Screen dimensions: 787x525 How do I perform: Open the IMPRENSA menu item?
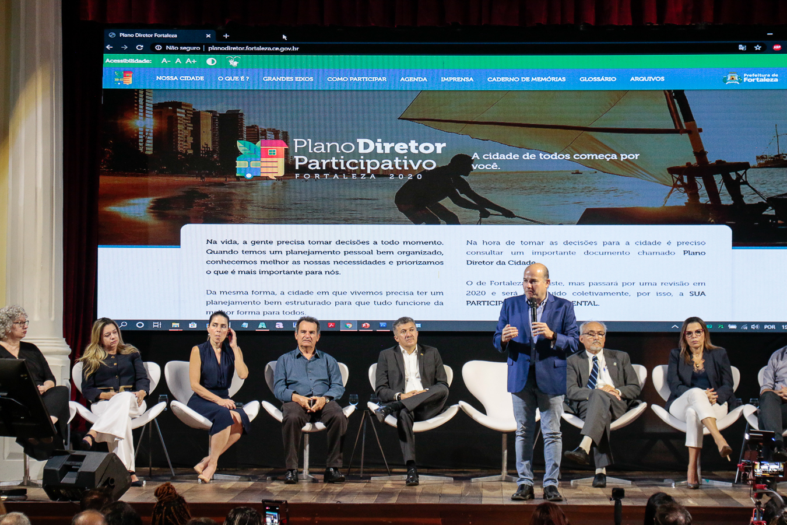coord(457,79)
